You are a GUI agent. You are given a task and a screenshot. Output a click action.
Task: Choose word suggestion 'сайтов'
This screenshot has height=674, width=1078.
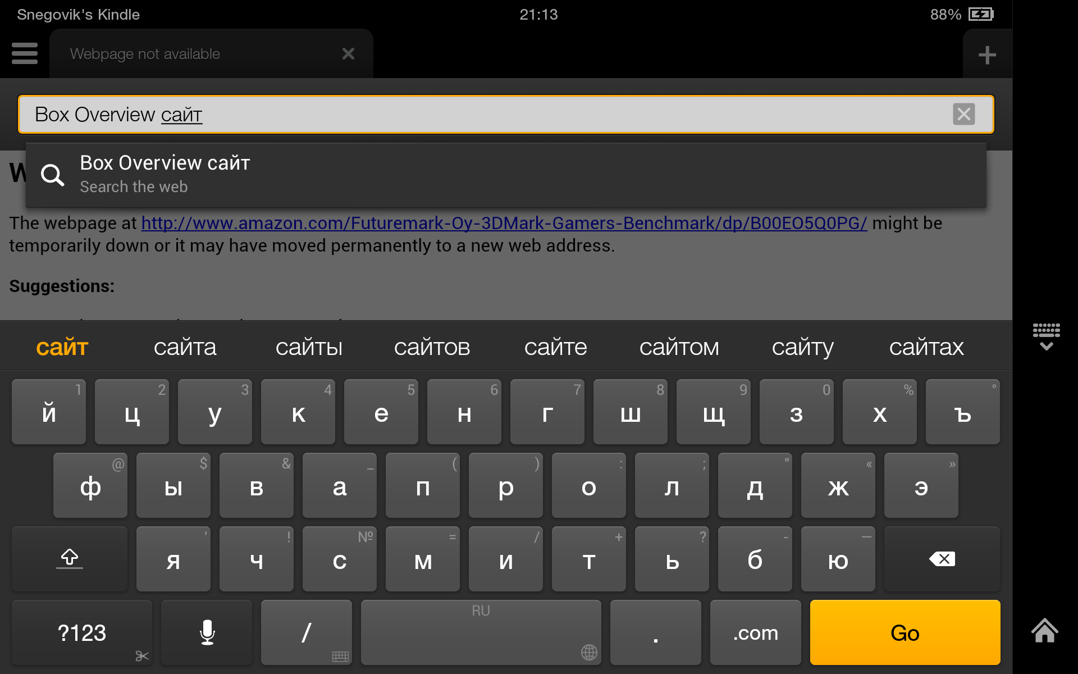pos(432,347)
